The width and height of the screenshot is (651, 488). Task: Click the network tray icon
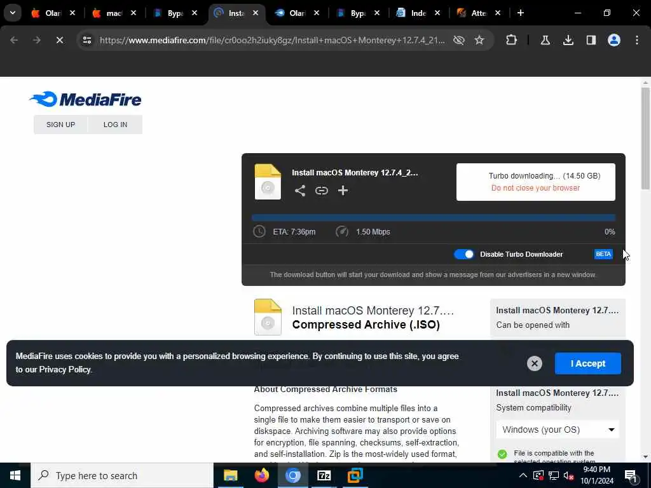pyautogui.click(x=554, y=475)
